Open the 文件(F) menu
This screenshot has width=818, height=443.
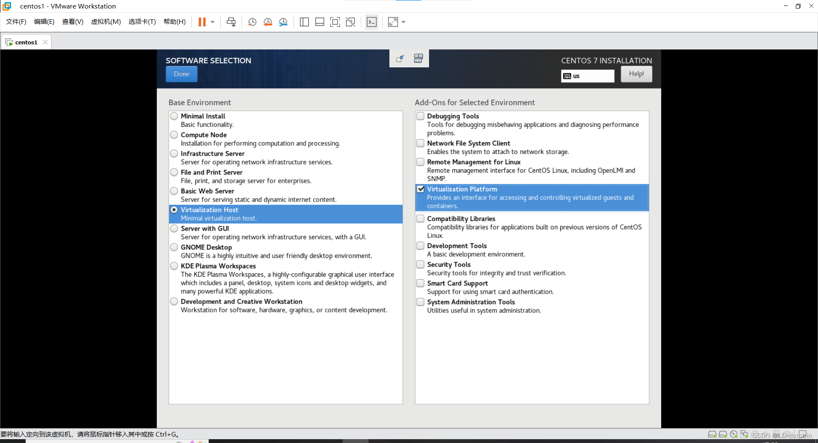[16, 22]
